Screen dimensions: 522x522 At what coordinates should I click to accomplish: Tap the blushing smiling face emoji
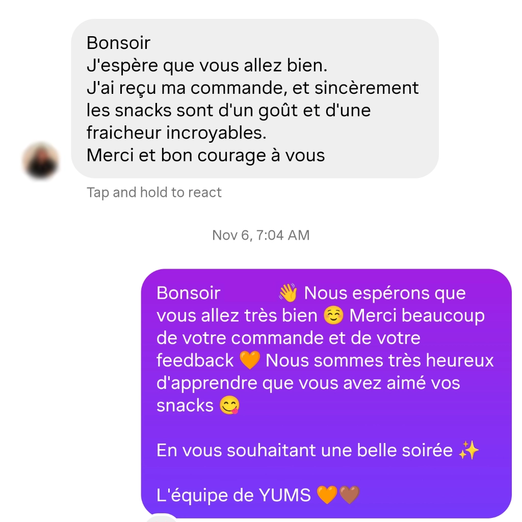click(x=333, y=315)
